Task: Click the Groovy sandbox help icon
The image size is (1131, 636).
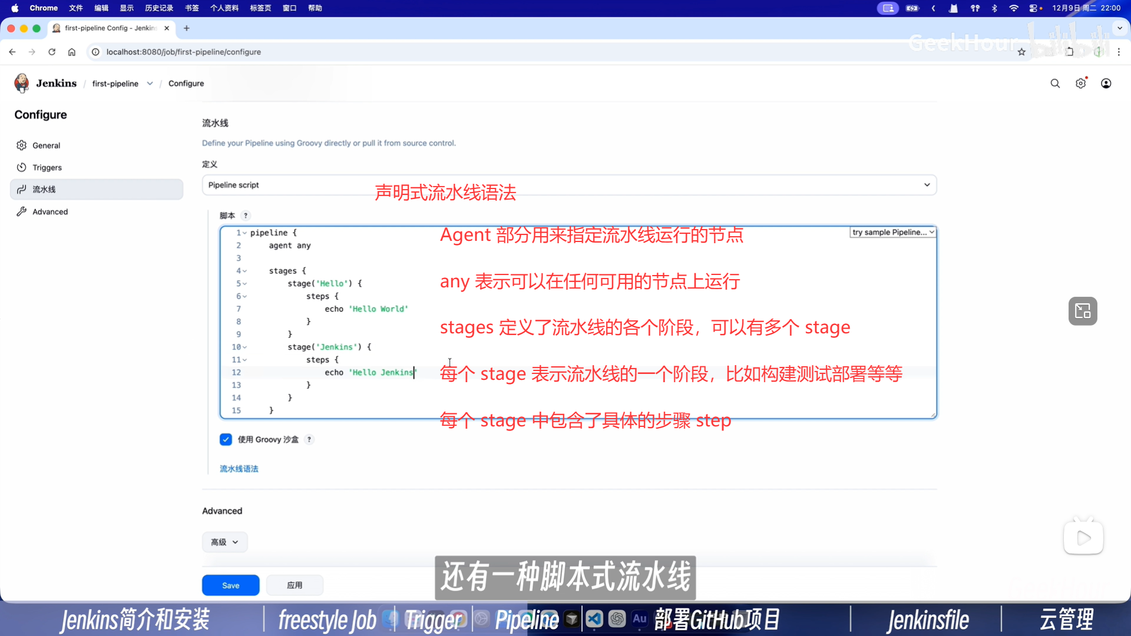Action: tap(309, 439)
